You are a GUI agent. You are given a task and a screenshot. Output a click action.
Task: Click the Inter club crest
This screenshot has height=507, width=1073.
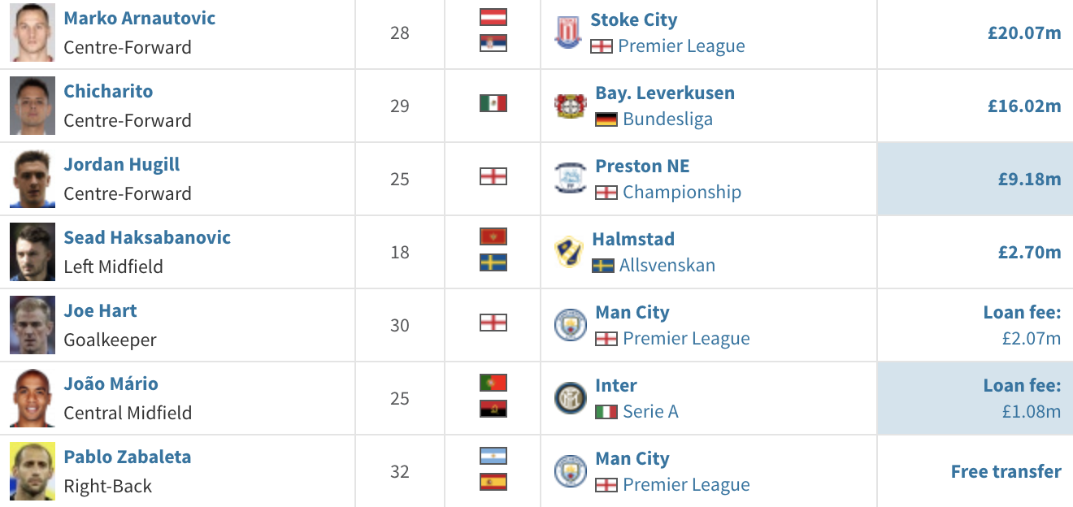(570, 398)
